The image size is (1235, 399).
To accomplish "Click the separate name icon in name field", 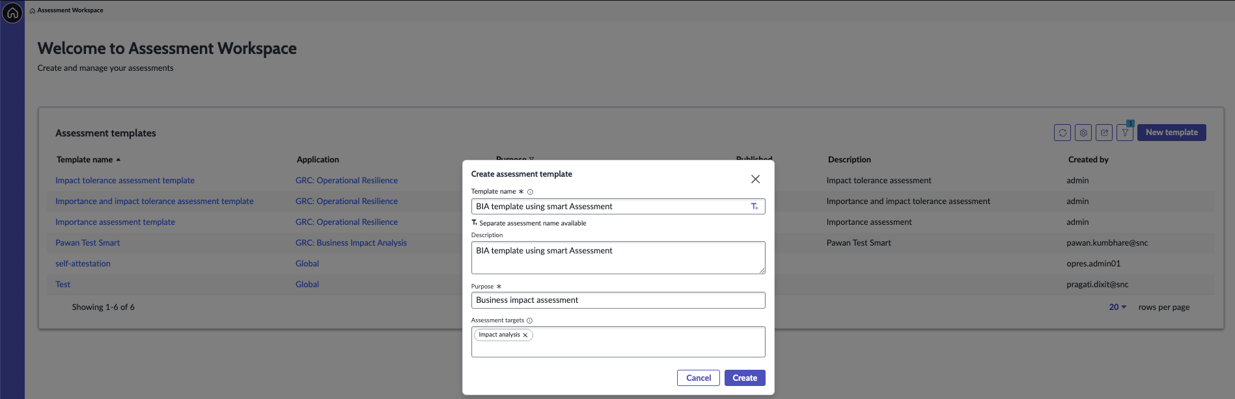I will pyautogui.click(x=755, y=207).
